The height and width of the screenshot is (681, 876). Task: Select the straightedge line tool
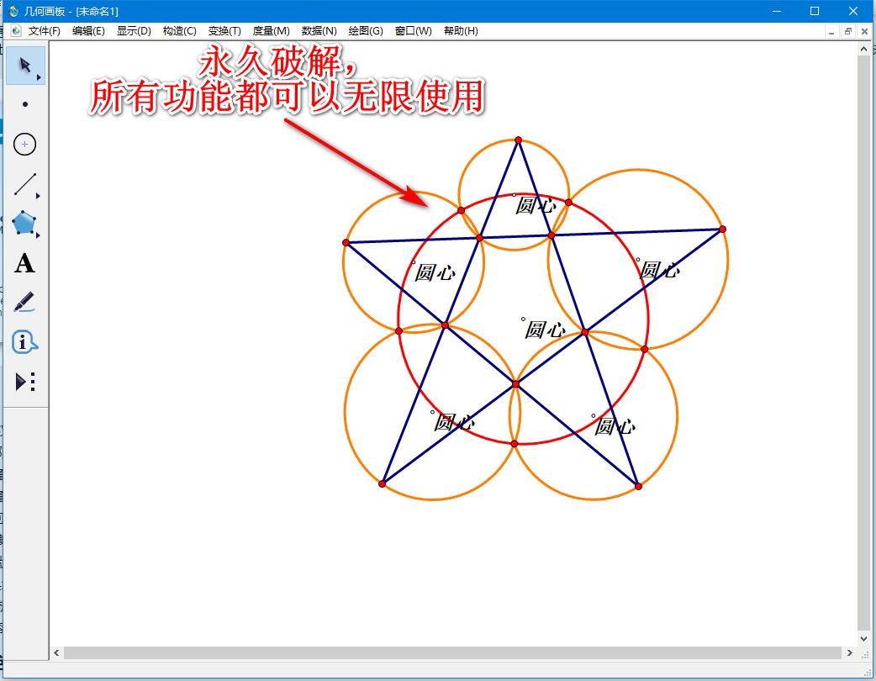tap(24, 184)
